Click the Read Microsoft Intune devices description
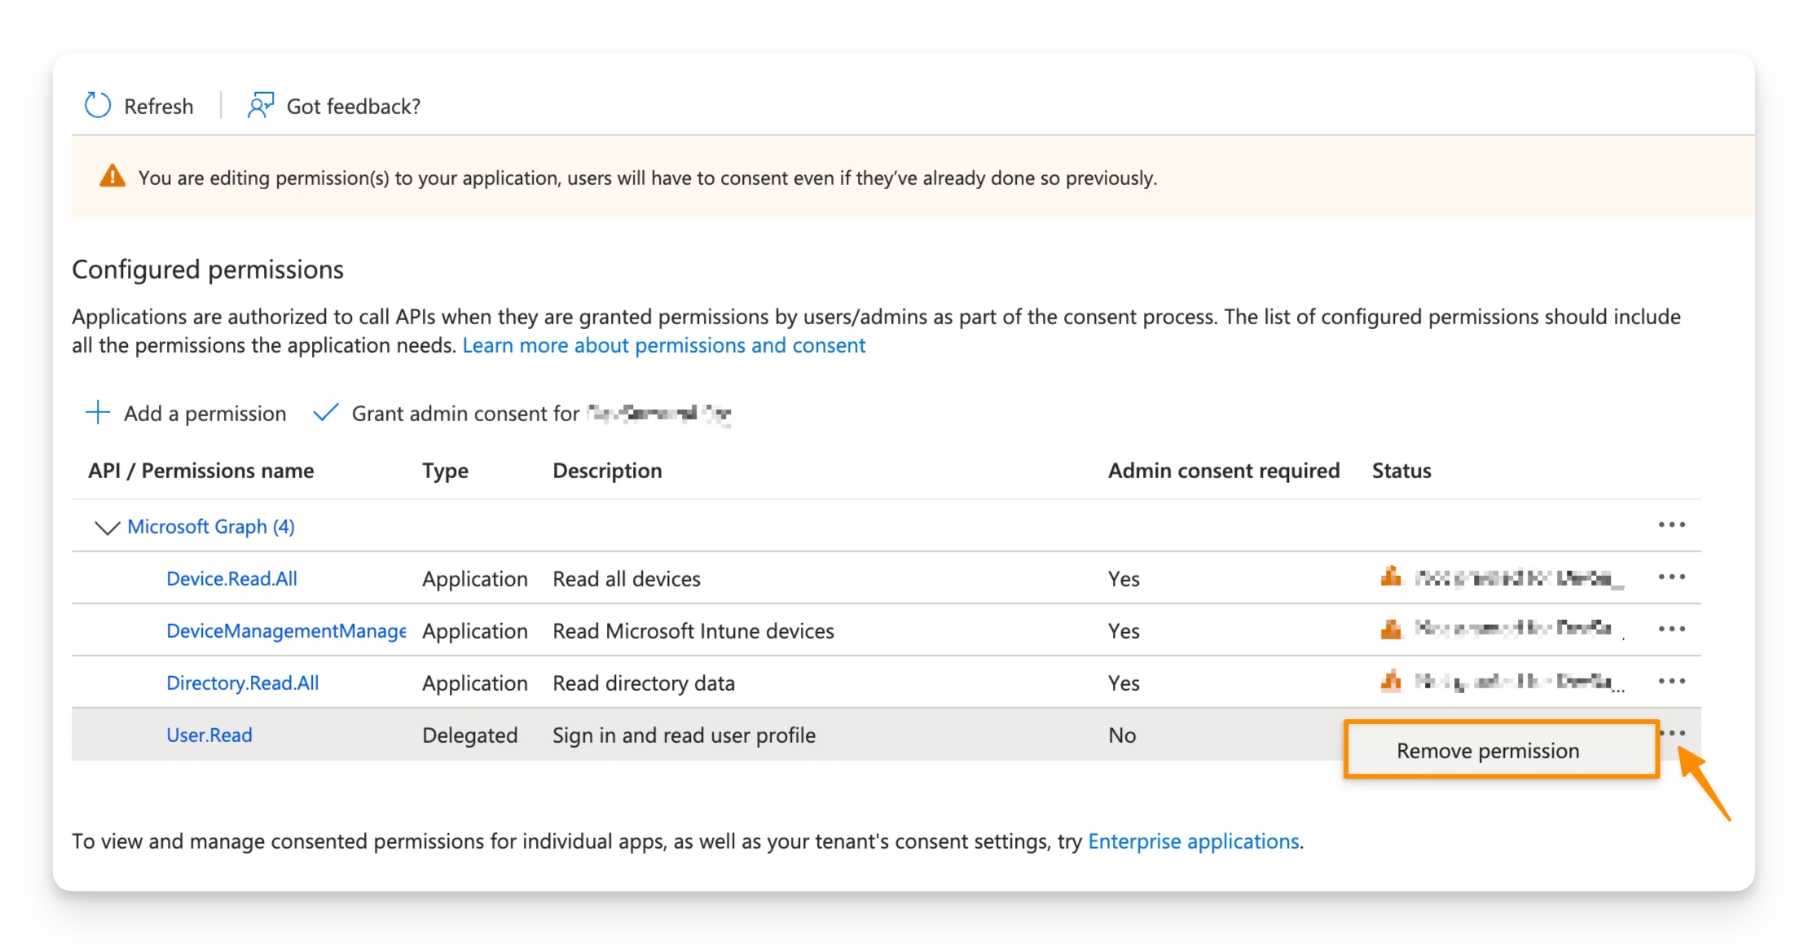 (693, 630)
